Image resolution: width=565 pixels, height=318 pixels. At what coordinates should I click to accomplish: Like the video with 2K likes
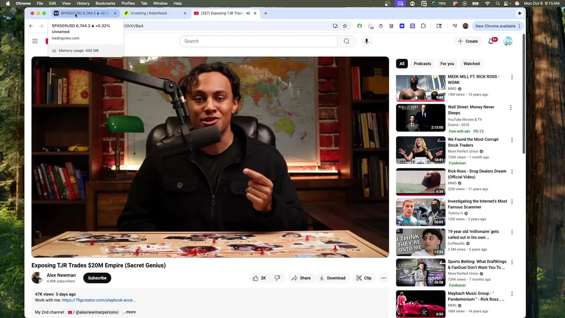click(259, 278)
